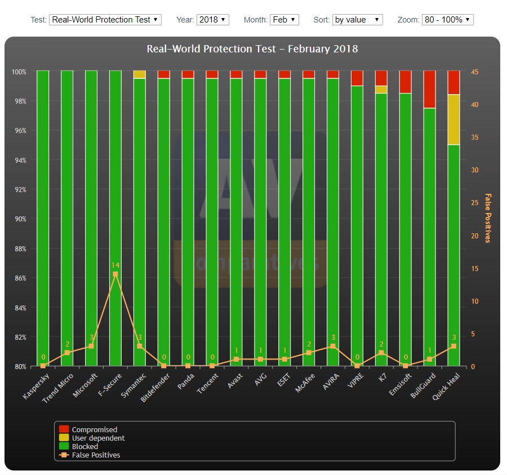507x475 pixels.
Task: Click the Tencent green bar
Action: (212, 222)
